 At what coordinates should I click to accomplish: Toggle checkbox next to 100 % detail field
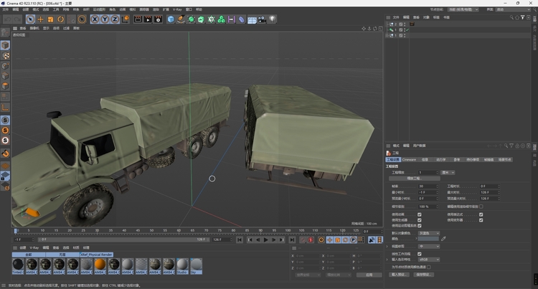click(x=481, y=207)
